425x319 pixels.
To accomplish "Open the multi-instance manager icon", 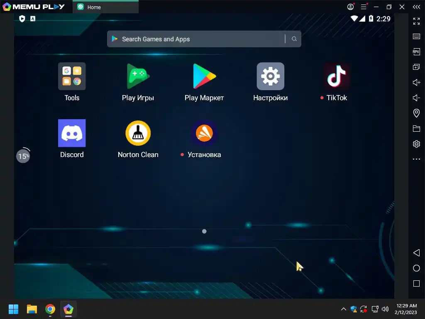I will pyautogui.click(x=416, y=67).
